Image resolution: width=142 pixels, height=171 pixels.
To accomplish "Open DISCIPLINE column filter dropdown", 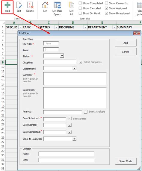I will [x=85, y=27].
